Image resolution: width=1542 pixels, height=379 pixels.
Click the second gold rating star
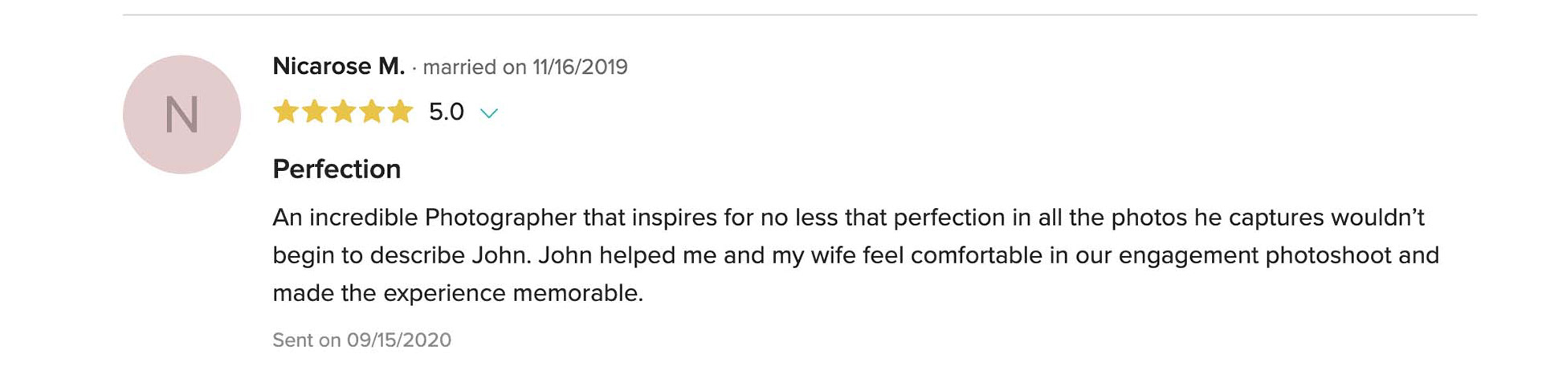click(315, 112)
